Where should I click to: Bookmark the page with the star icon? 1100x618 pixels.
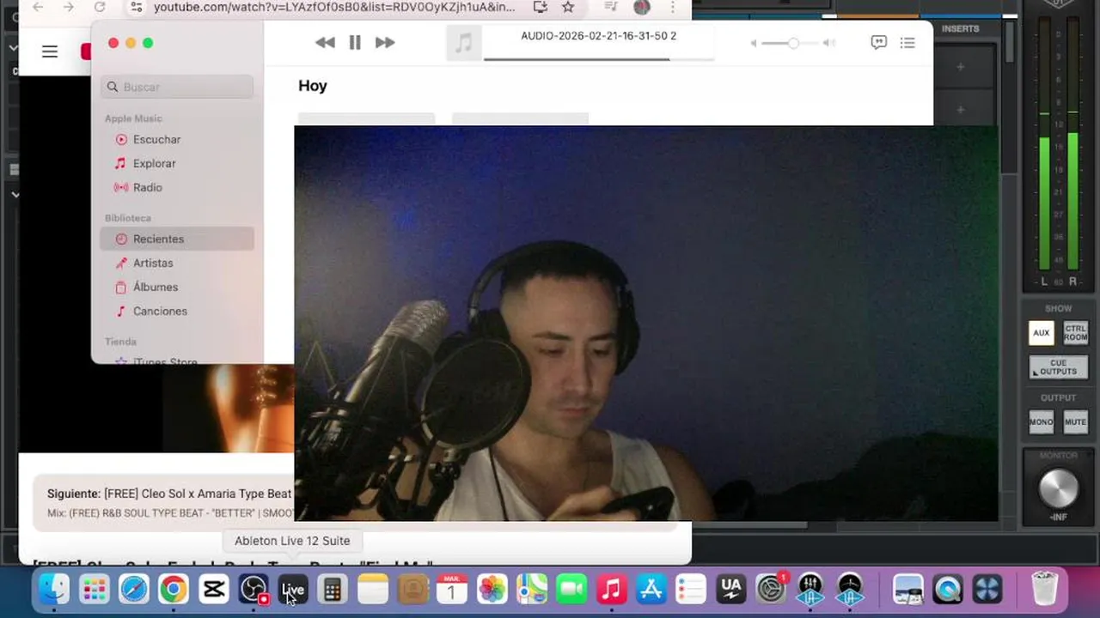point(568,7)
